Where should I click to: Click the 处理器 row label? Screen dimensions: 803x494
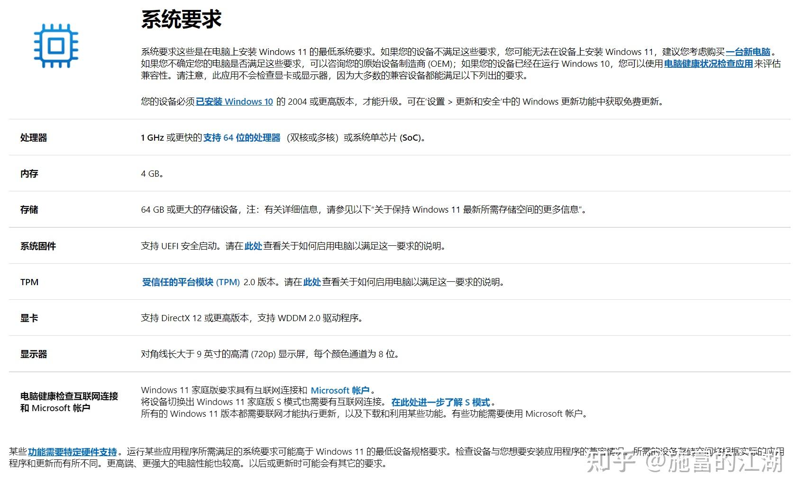coord(34,138)
